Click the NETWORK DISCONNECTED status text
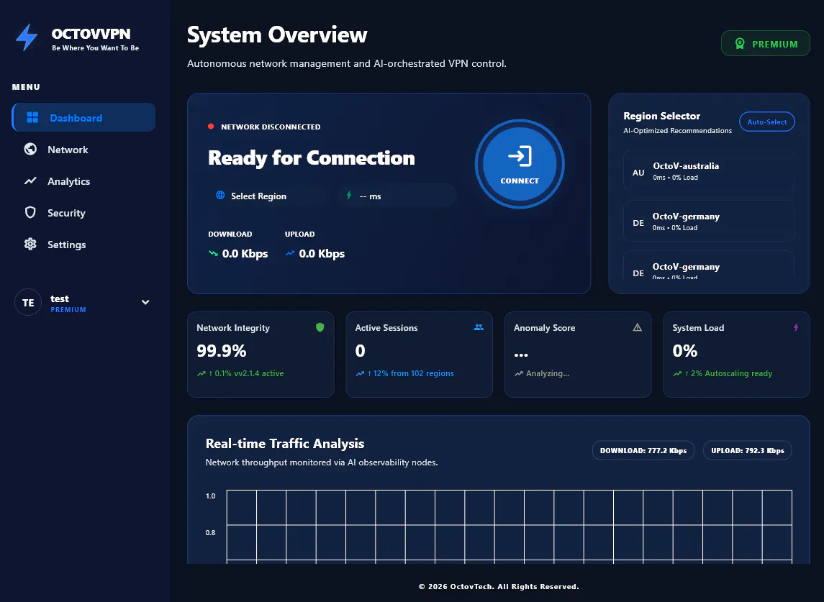 click(x=271, y=127)
